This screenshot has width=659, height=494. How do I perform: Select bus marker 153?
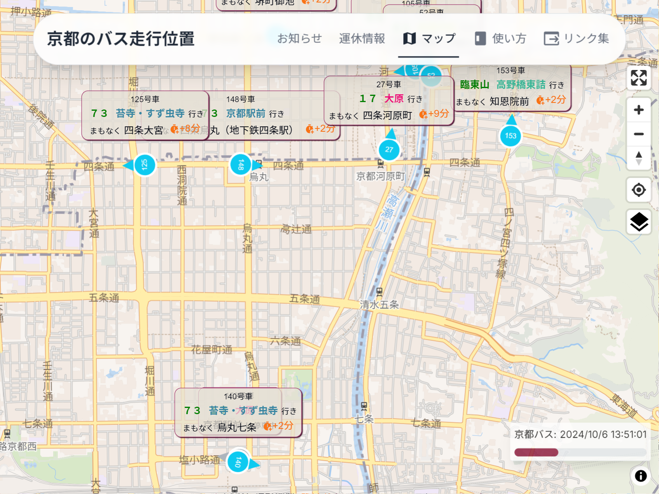[x=511, y=136]
